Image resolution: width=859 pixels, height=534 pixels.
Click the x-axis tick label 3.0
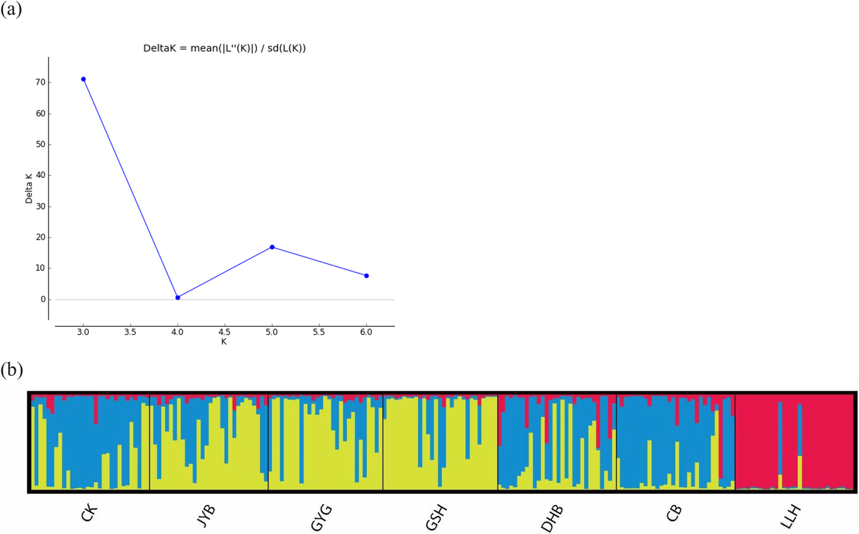pos(84,332)
